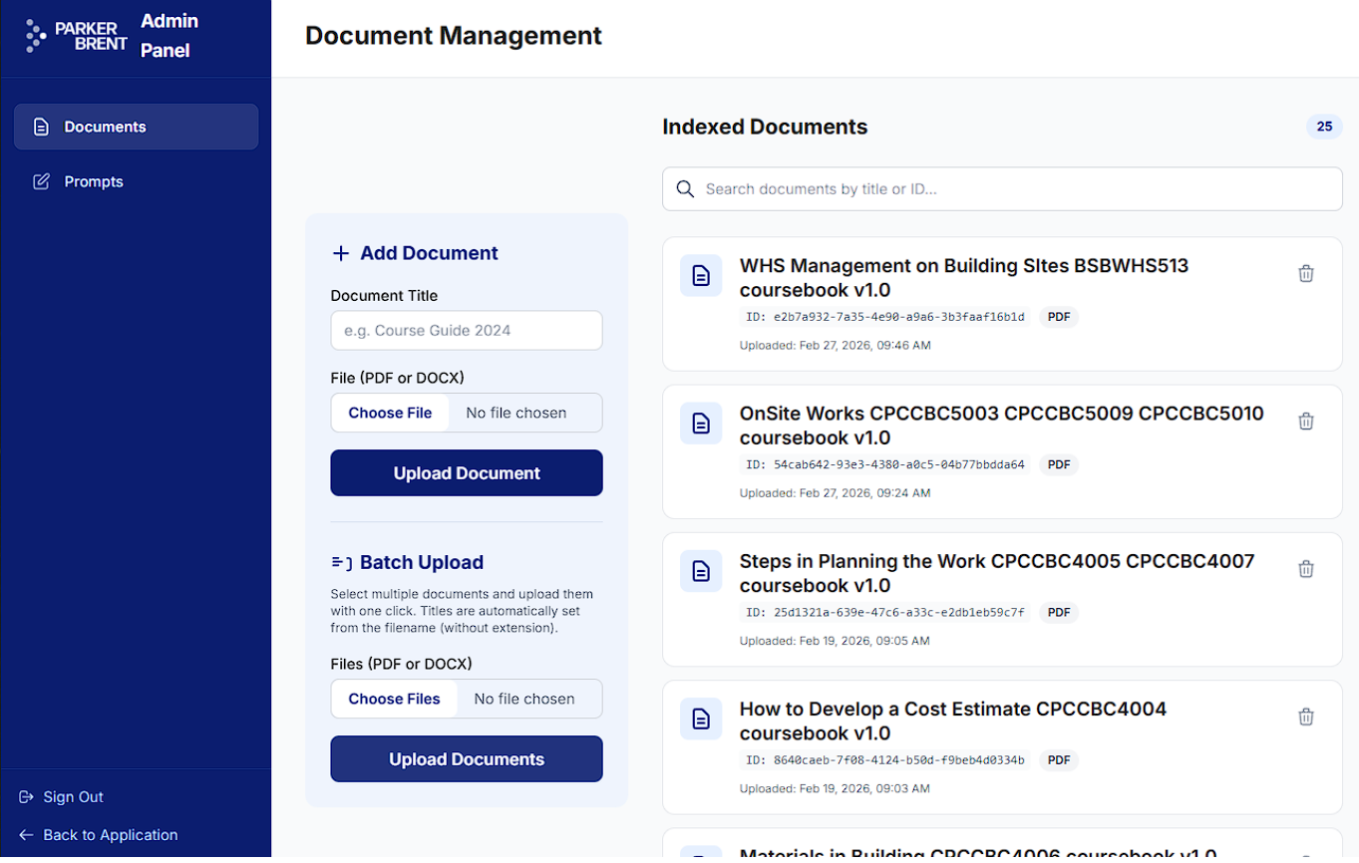
Task: Click the Upload Documents button
Action: [x=467, y=758]
